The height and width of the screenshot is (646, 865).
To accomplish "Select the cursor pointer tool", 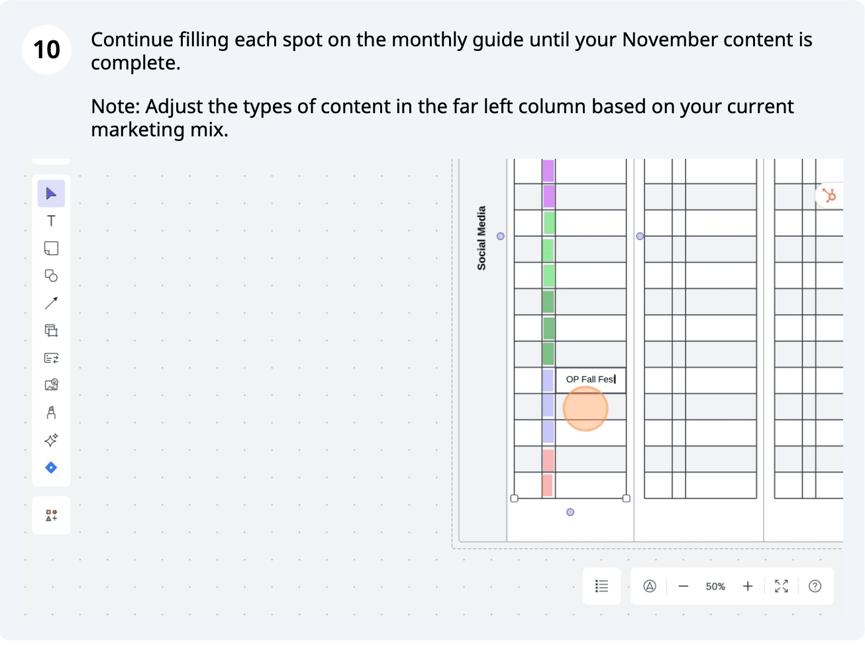I will 51,193.
